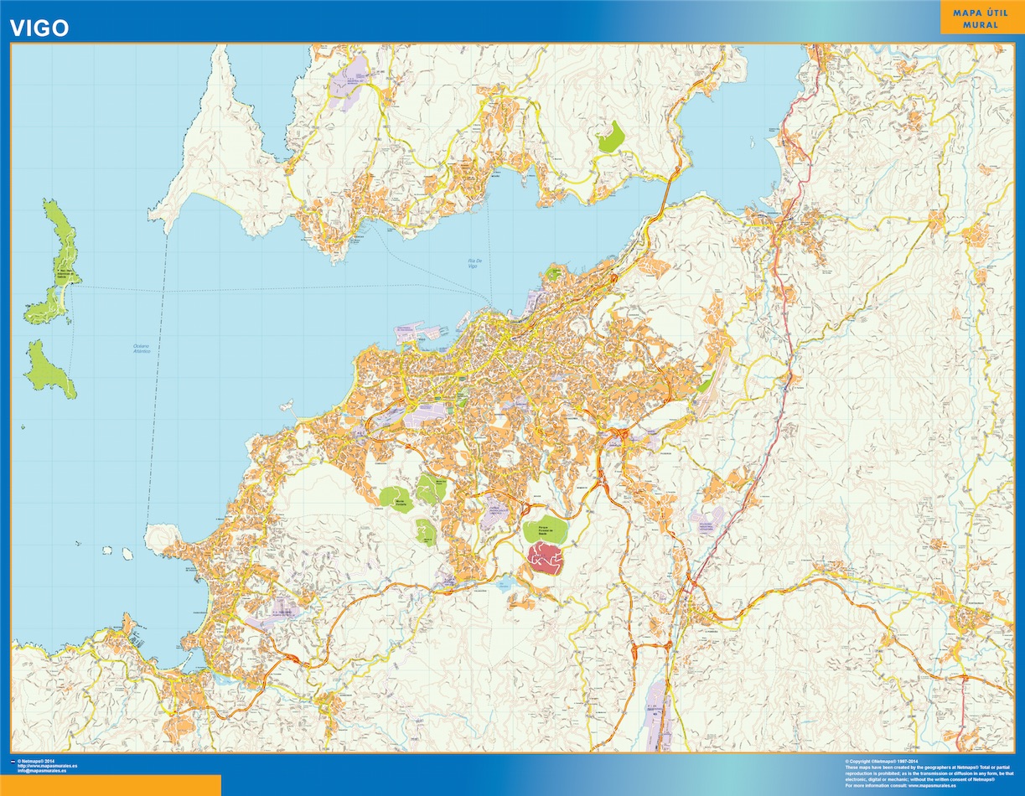Viewport: 1025px width, 796px height.
Task: Click the Mapa Útil Mural orange badge
Action: click(981, 18)
